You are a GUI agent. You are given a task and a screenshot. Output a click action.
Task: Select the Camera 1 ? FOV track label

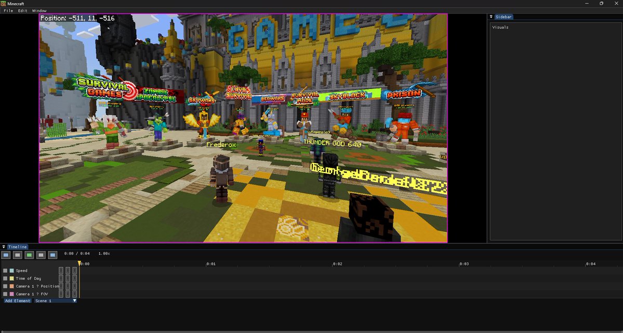tap(31, 294)
